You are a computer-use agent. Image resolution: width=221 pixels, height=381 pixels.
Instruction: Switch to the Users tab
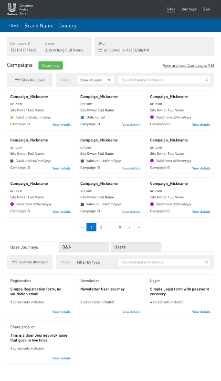click(136, 247)
